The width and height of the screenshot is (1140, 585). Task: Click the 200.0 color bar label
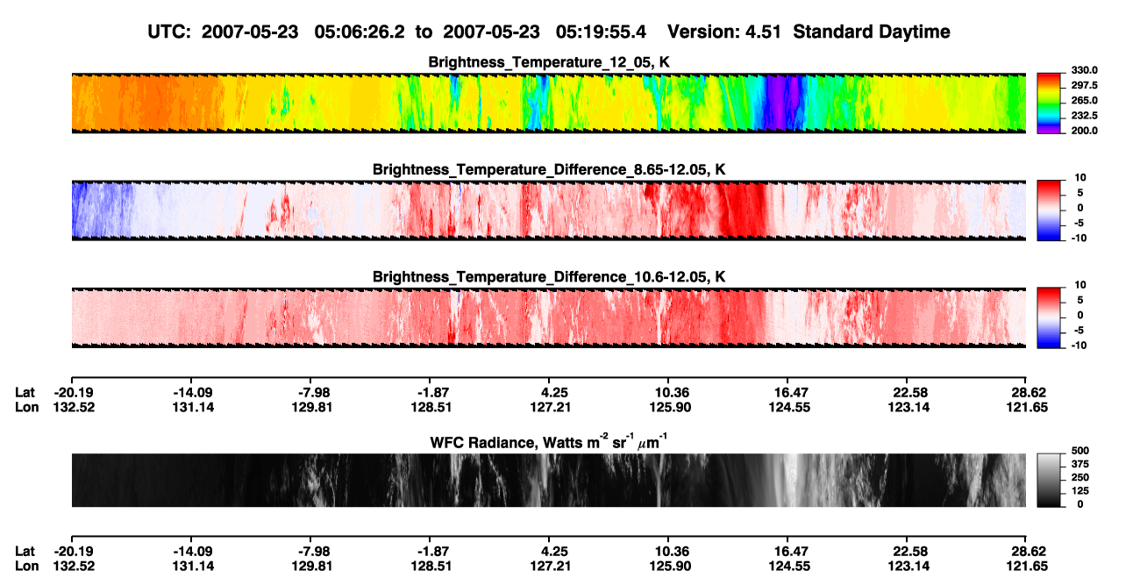[1085, 131]
